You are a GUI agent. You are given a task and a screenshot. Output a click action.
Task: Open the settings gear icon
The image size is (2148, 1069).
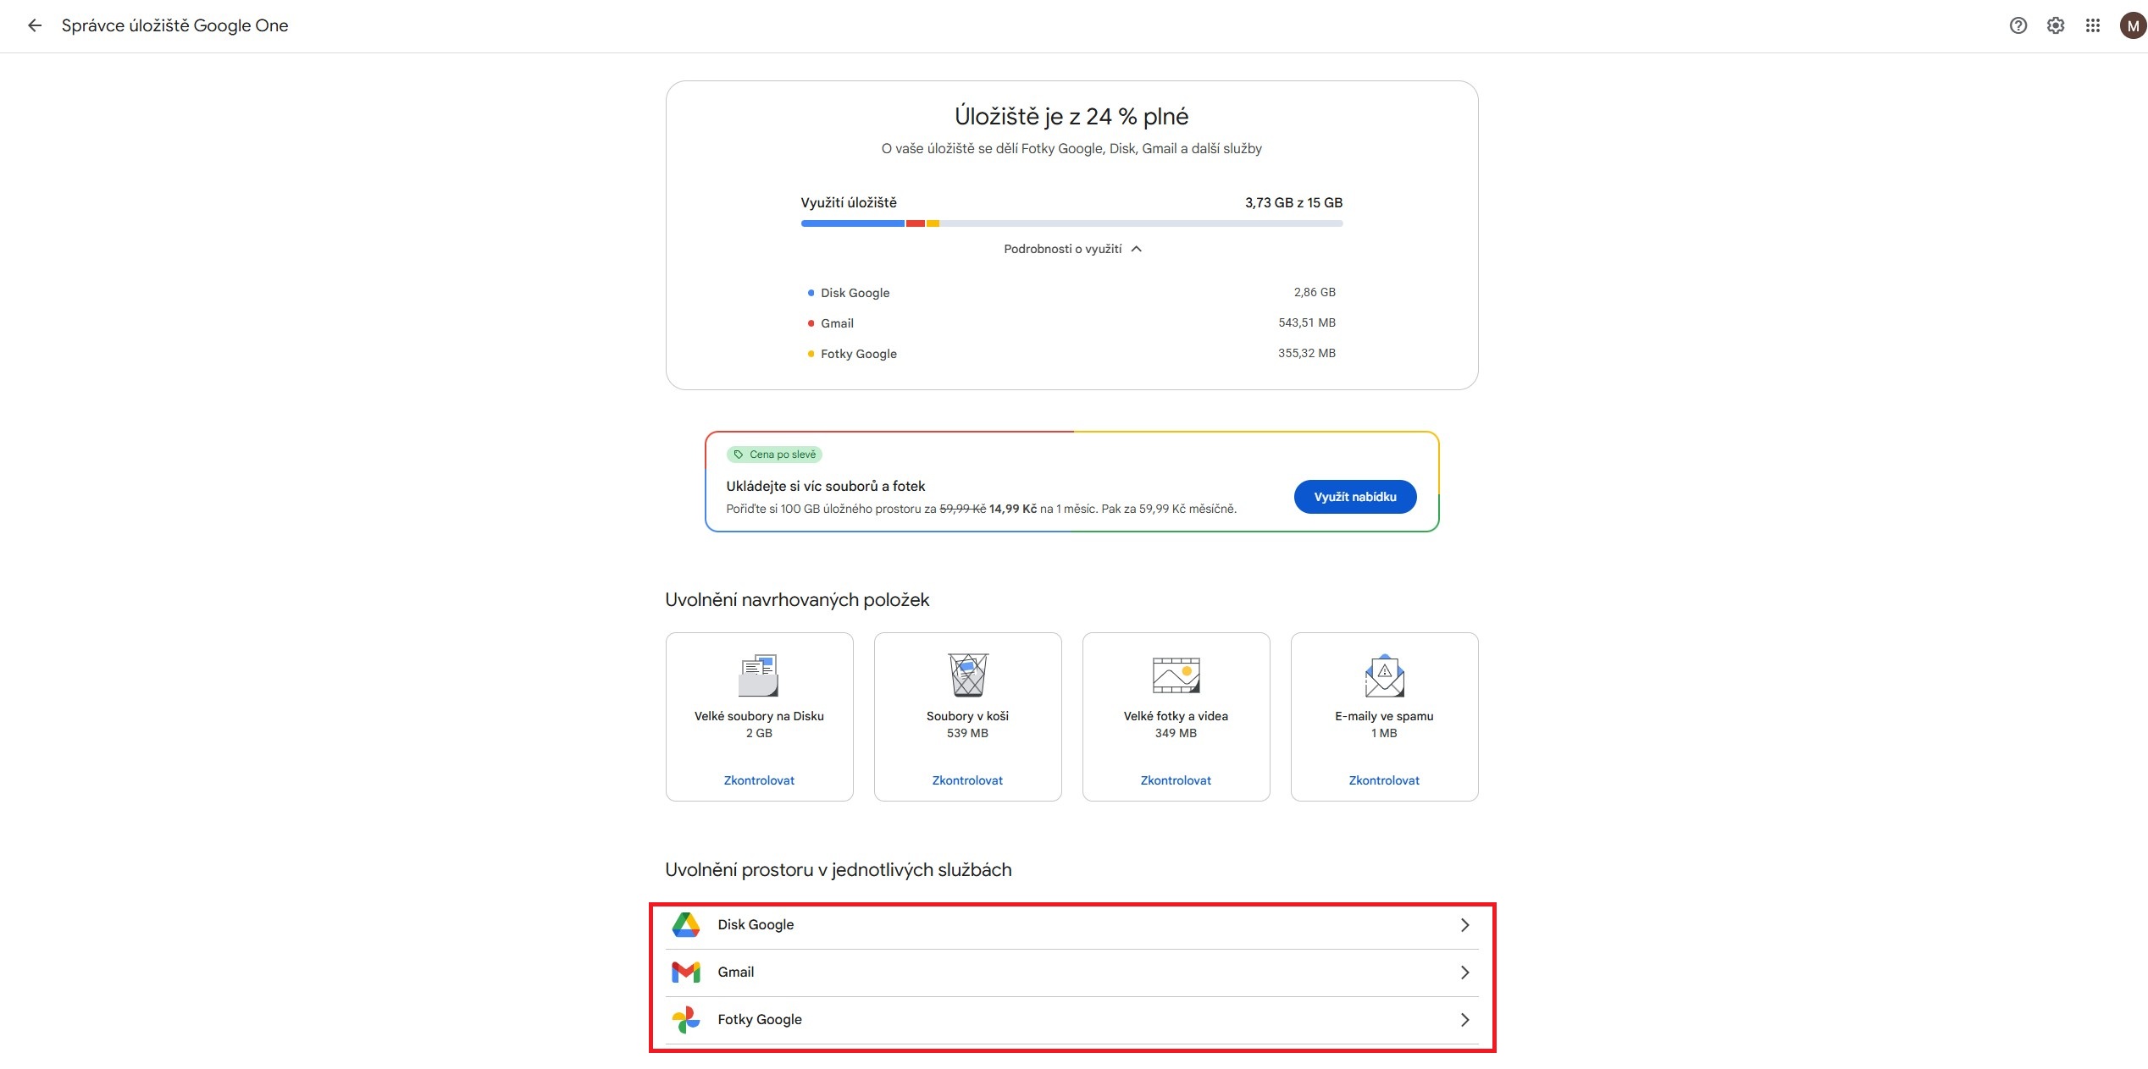pyautogui.click(x=2056, y=25)
